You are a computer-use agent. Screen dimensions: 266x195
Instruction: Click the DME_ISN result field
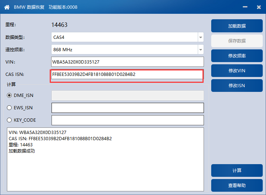pyautogui.click(x=128, y=96)
